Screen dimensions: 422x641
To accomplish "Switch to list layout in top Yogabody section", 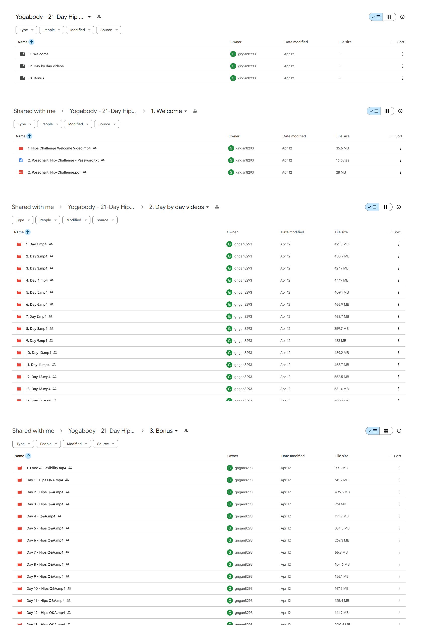I will coord(376,17).
